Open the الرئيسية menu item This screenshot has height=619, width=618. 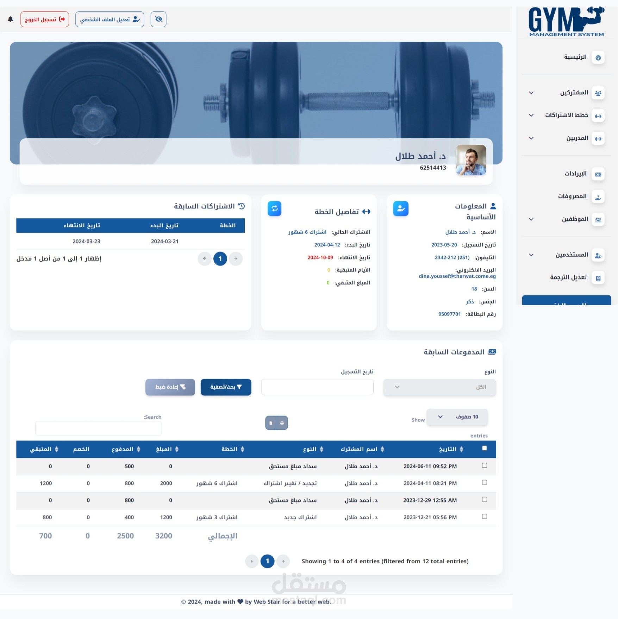pos(575,57)
